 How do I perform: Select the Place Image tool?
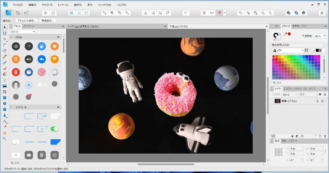click(5, 86)
